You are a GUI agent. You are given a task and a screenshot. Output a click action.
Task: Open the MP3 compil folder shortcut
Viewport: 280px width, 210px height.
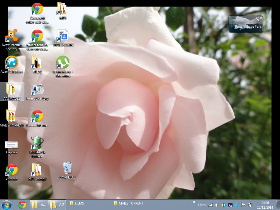point(37,170)
